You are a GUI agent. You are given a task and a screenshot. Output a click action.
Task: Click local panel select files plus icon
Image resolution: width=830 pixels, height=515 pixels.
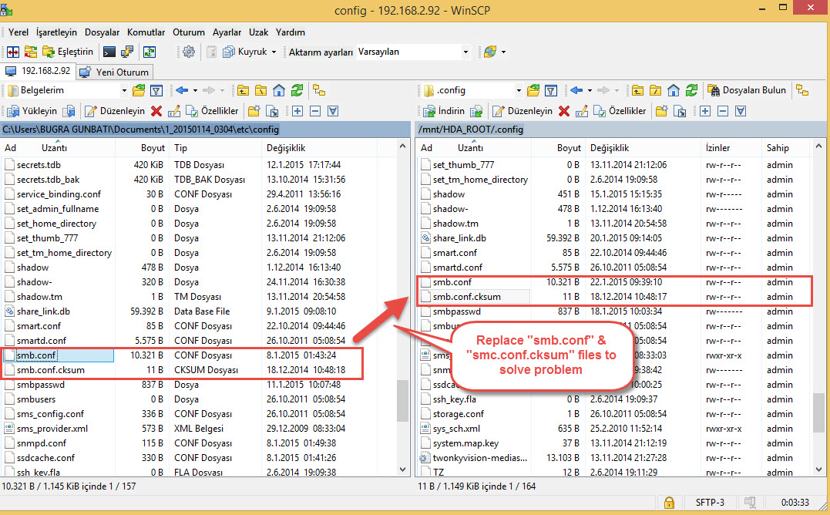(x=297, y=111)
